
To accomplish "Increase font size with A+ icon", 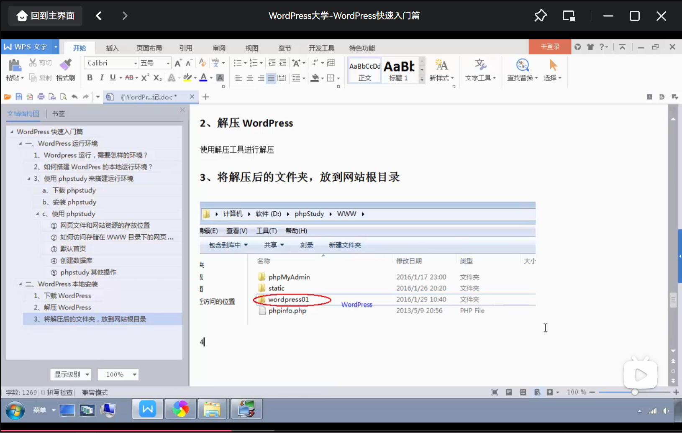I will [178, 63].
